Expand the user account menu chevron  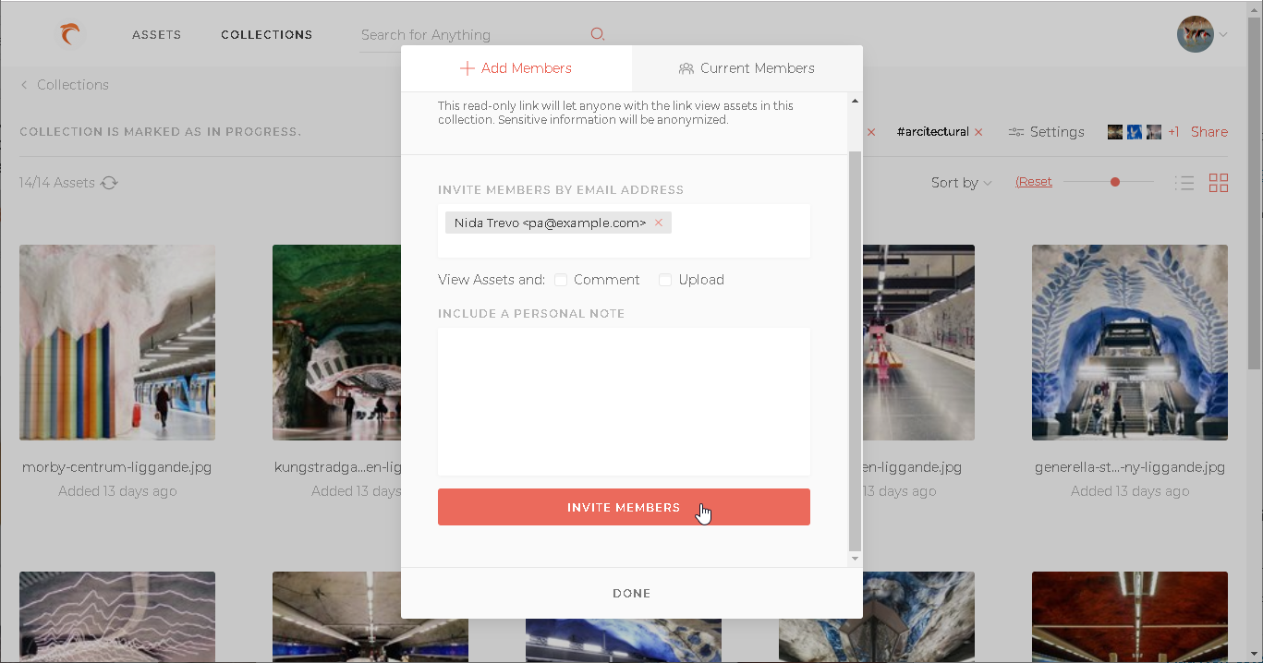[1223, 35]
